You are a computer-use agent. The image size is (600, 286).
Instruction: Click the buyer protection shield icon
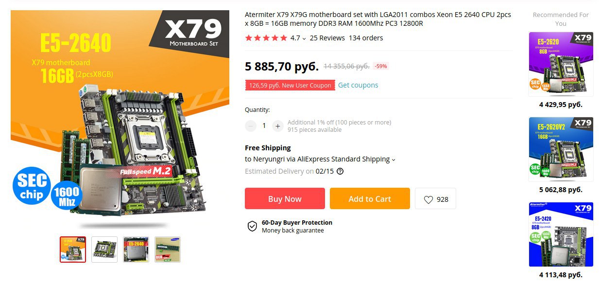tap(252, 226)
